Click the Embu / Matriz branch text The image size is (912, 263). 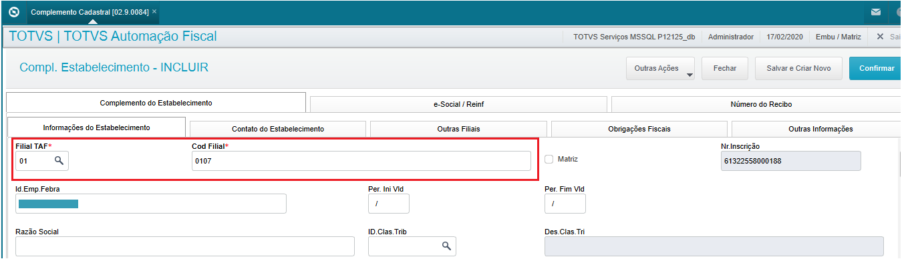[x=839, y=37]
